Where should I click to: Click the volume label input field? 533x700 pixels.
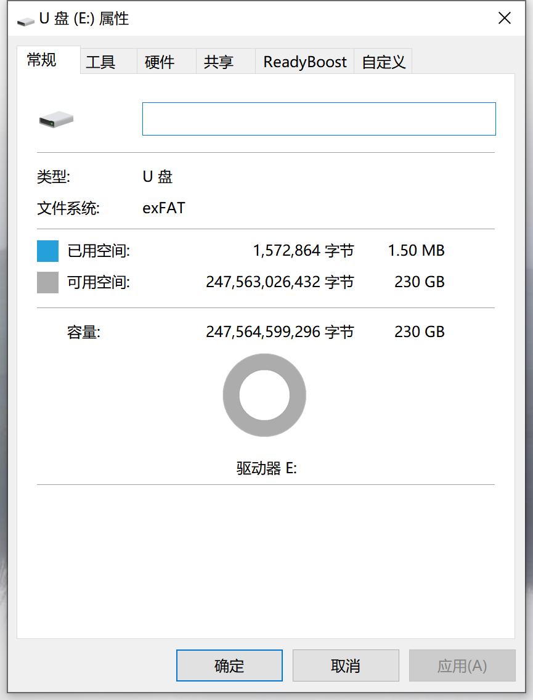[x=319, y=118]
